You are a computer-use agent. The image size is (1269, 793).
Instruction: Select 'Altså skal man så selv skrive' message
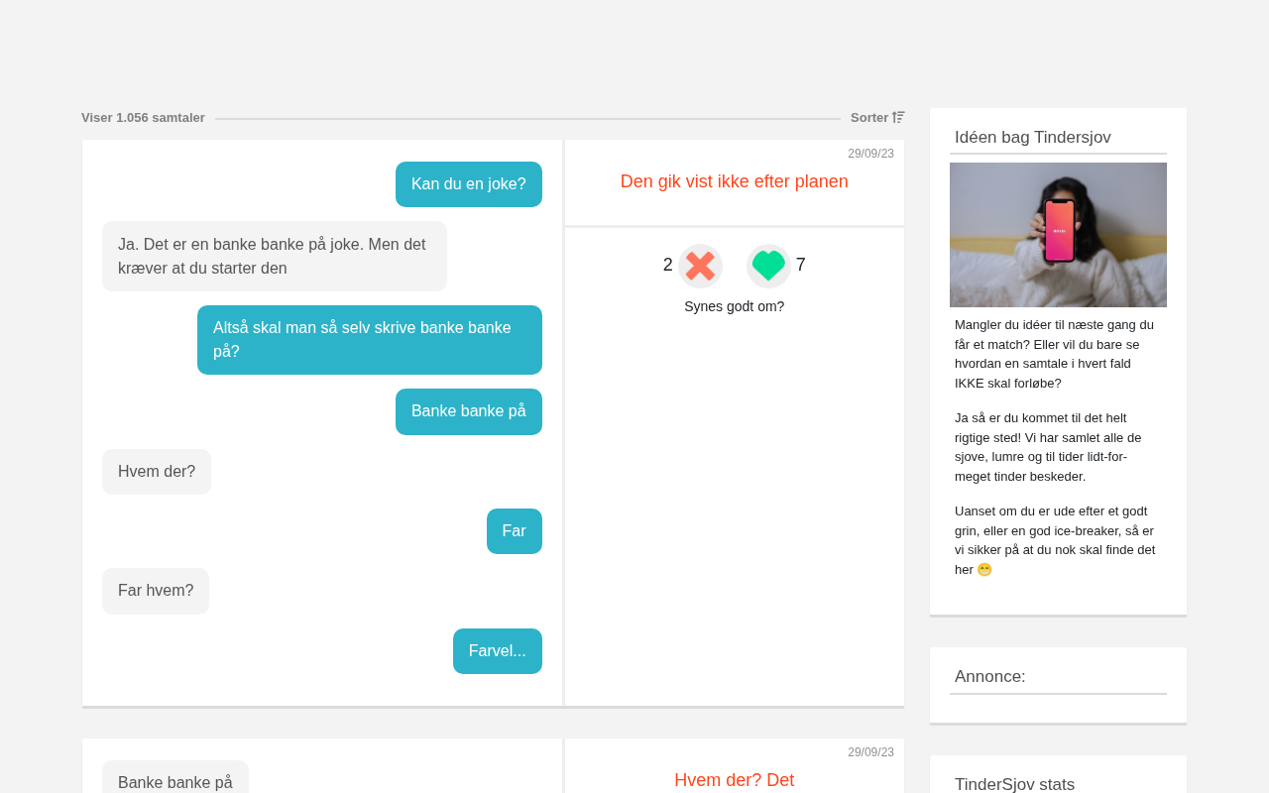point(370,340)
